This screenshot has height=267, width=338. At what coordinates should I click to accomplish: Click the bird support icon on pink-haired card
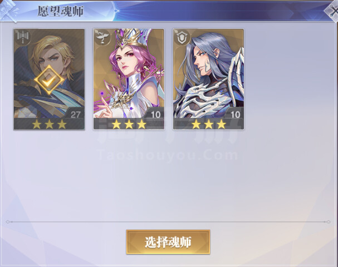tap(102, 37)
